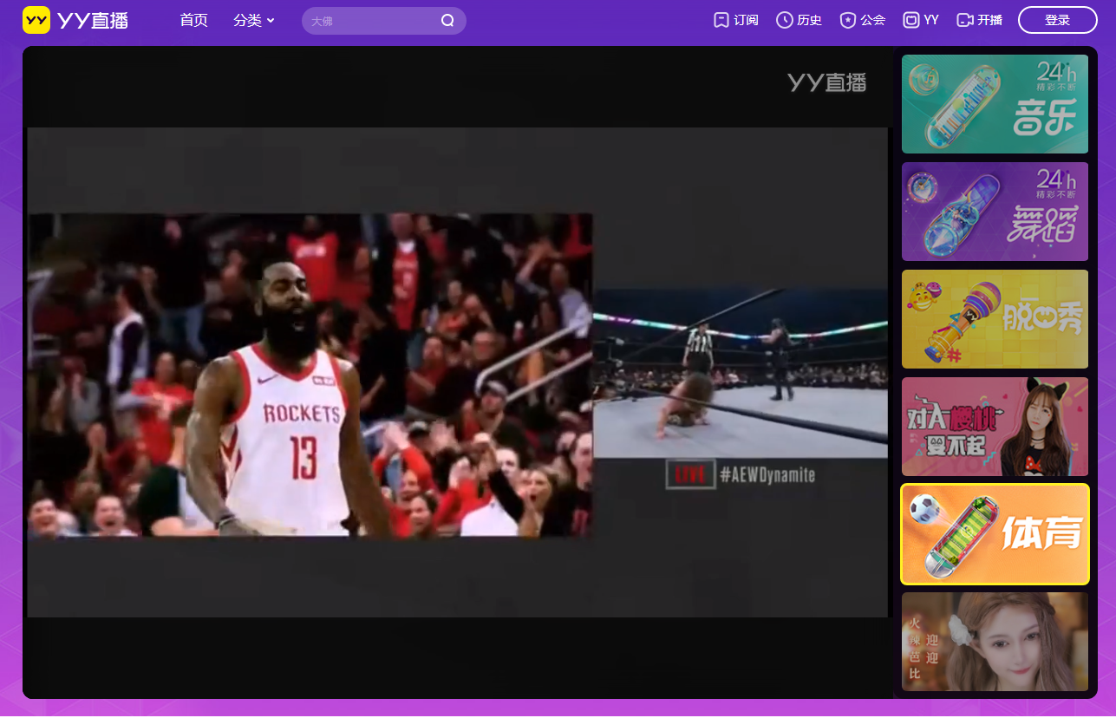Image resolution: width=1116 pixels, height=718 pixels.
Task: Open 订阅 subscriptions icon
Action: tap(721, 20)
